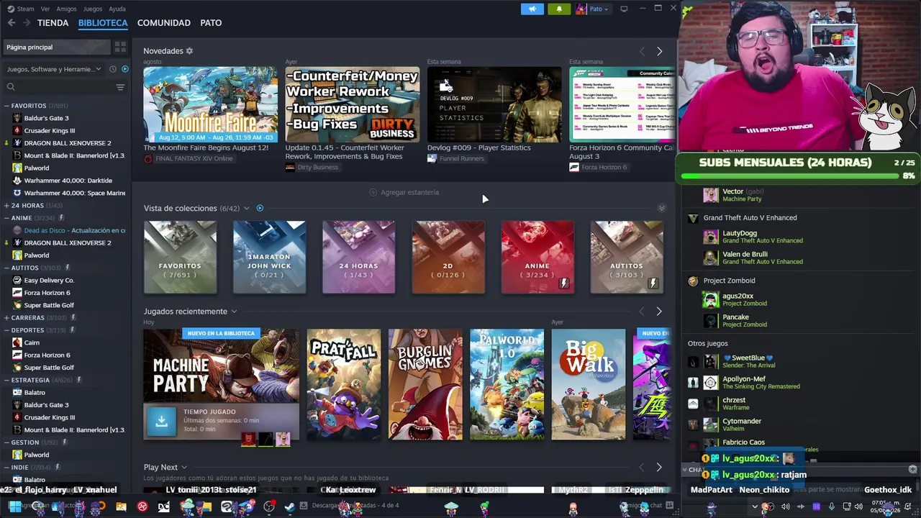This screenshot has width=921, height=518.
Task: Open the PATO profile tab
Action: click(211, 23)
